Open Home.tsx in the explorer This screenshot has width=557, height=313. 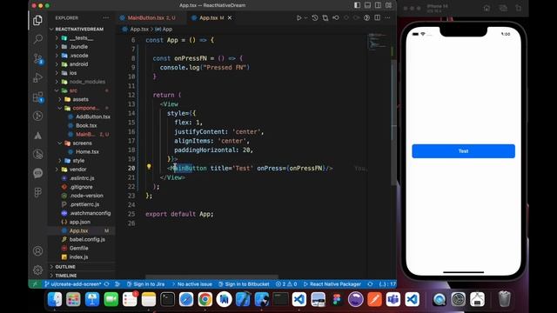click(87, 152)
